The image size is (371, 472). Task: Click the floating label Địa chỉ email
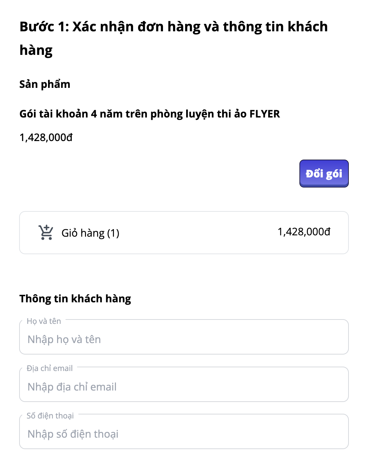pos(50,368)
